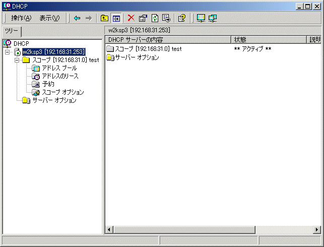
Task: Click horizontal scrollbar right arrow
Action: pos(317,229)
